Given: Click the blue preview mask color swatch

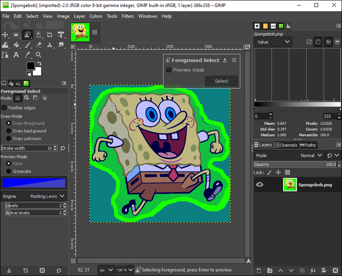Looking at the screenshot, I should pos(34,183).
